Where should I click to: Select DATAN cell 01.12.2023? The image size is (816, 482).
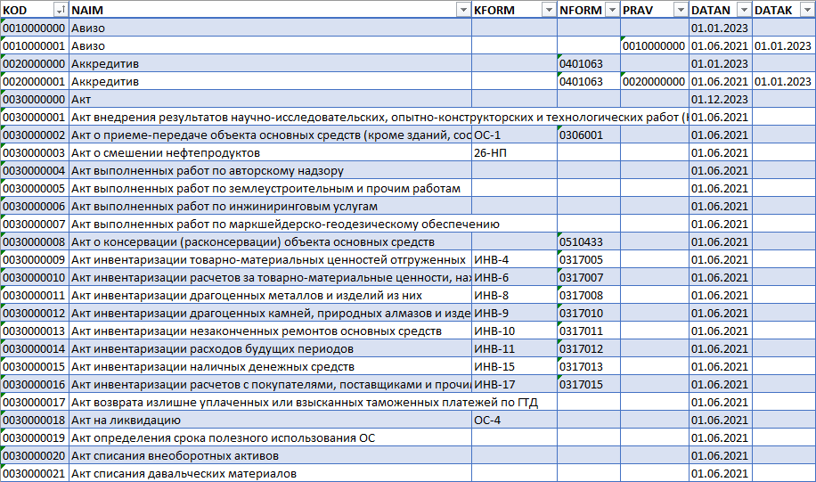point(721,100)
